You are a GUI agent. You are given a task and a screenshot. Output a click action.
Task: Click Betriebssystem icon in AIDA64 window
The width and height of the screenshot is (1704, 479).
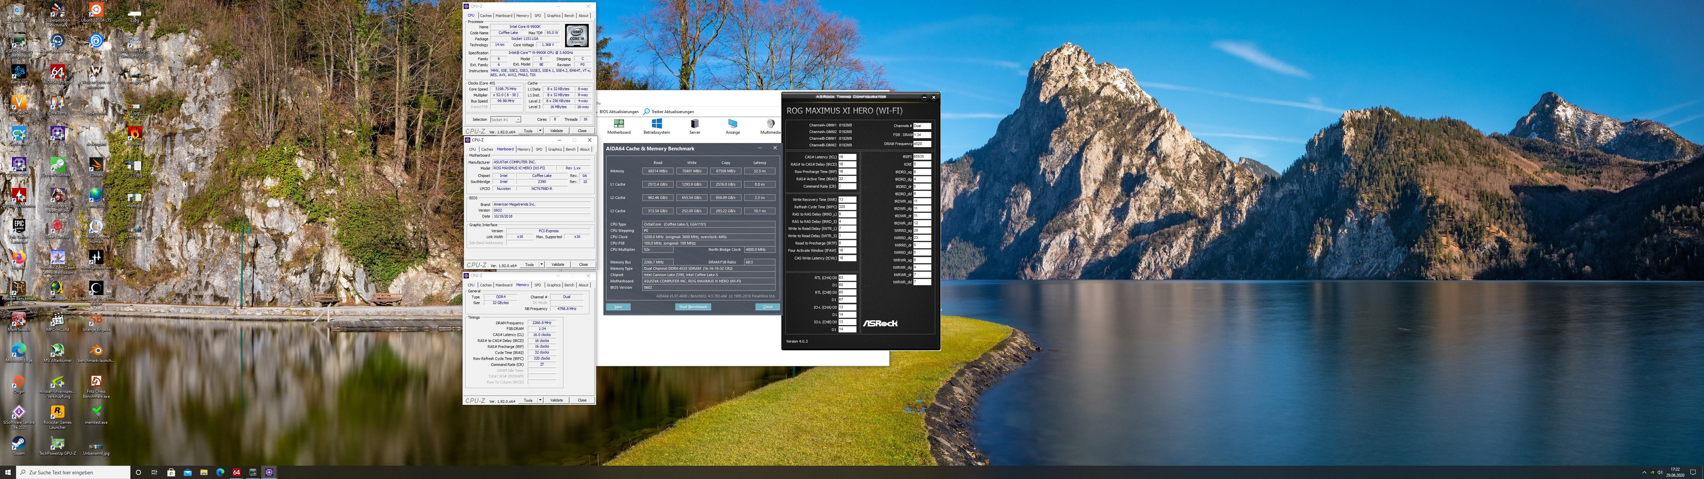coord(656,126)
